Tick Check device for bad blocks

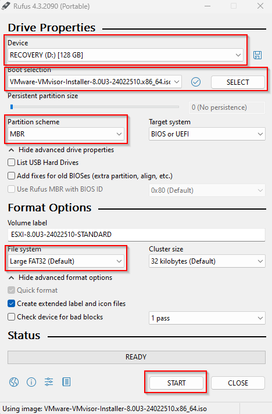coord(12,317)
